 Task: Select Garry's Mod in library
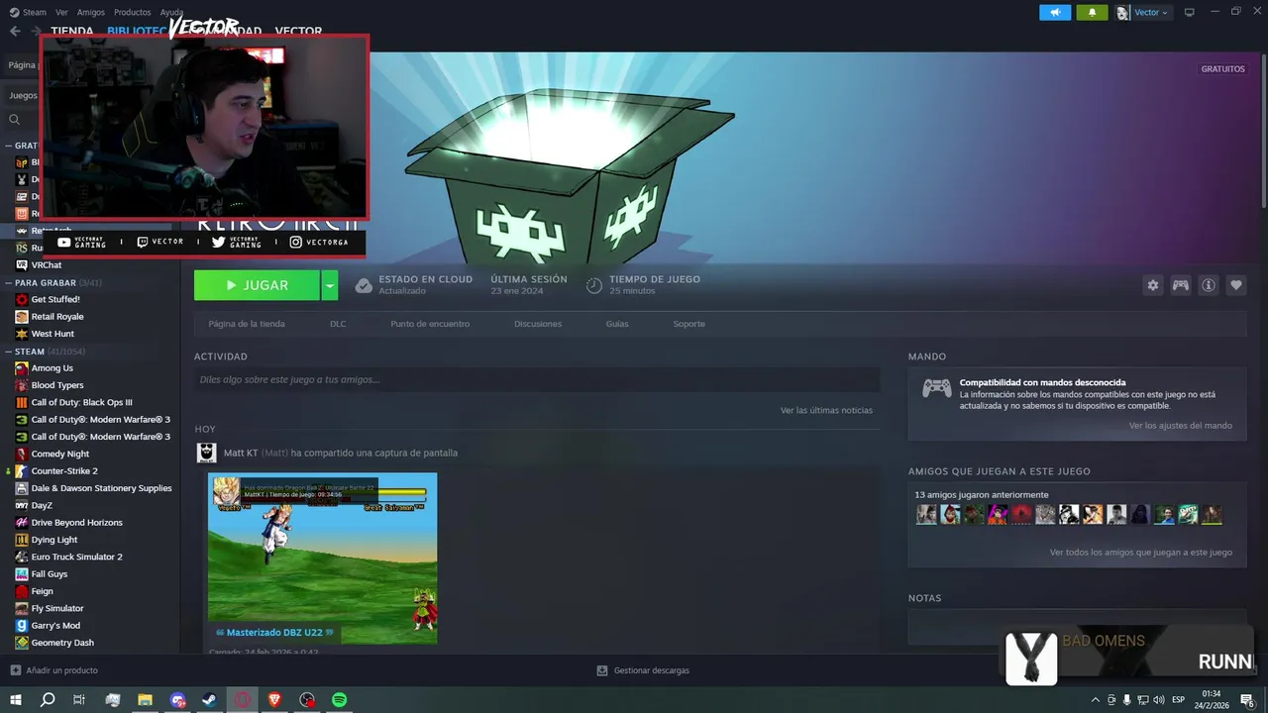(55, 626)
